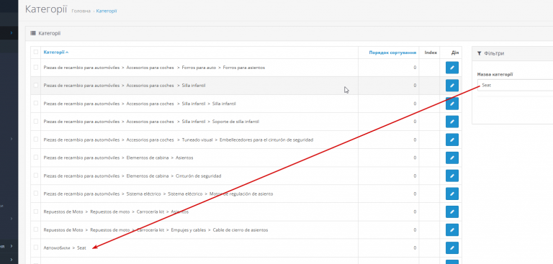Select 'Motor de regulación de asiento' text

tap(241, 194)
